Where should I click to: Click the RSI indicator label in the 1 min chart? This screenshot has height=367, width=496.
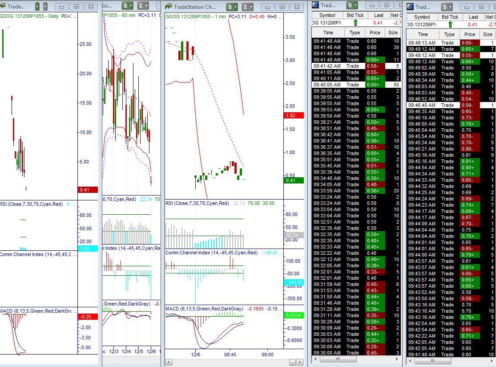coord(197,203)
